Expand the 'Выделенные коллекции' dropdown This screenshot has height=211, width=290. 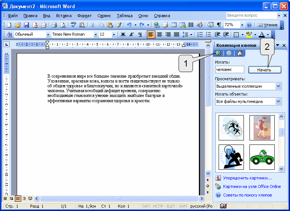[278, 86]
